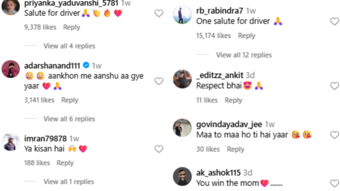
Task: Expand View all 6 replies
Action: (x=69, y=119)
